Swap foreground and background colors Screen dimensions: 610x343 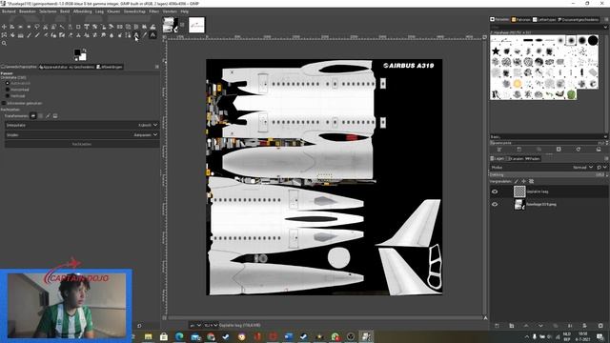85,50
